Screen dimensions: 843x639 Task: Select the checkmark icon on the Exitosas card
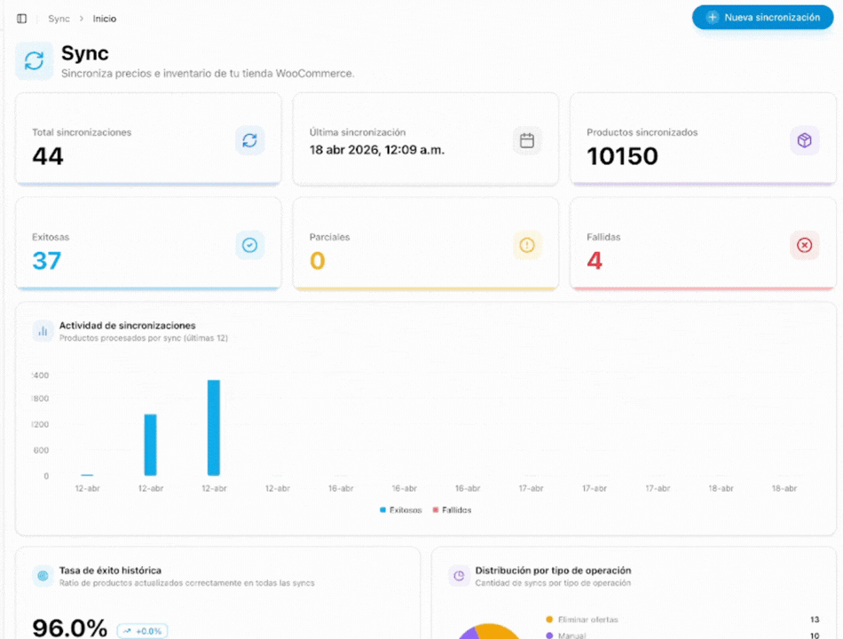click(x=249, y=245)
